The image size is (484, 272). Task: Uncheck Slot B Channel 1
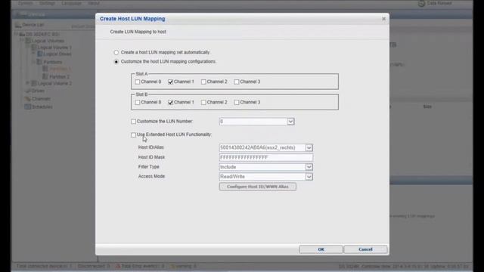[170, 102]
